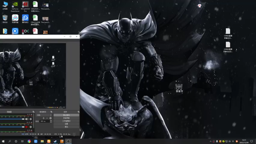Open volume control in system tray
256x144 pixels.
coord(230,141)
